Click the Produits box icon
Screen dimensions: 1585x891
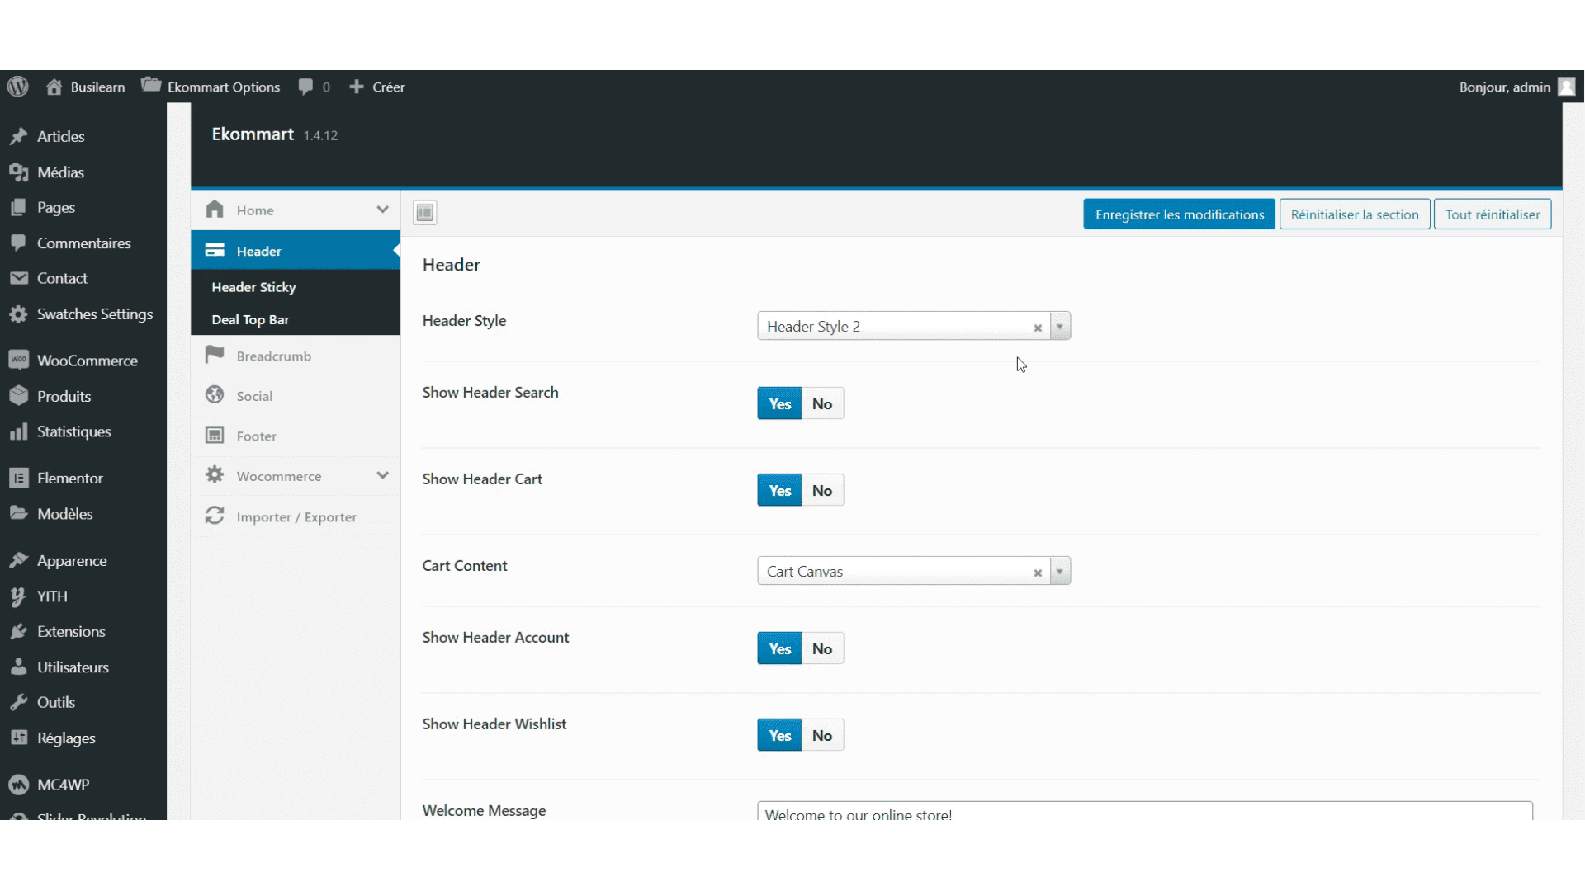[x=19, y=396]
